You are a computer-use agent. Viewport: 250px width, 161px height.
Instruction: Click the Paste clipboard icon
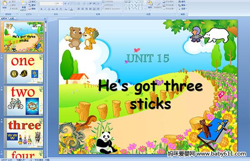(5, 3)
